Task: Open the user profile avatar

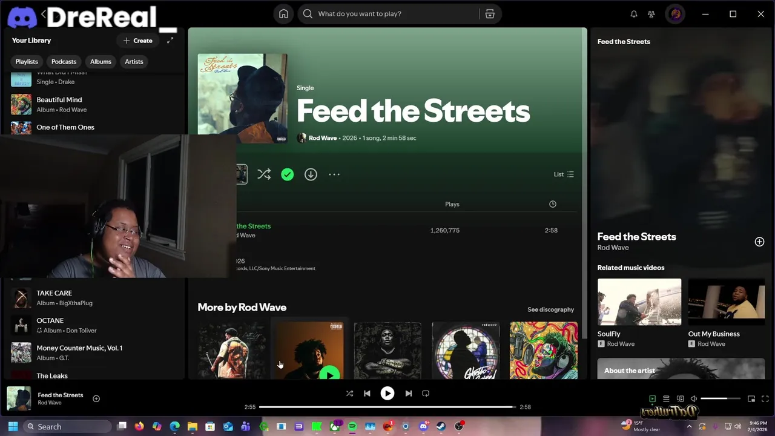Action: pyautogui.click(x=676, y=14)
